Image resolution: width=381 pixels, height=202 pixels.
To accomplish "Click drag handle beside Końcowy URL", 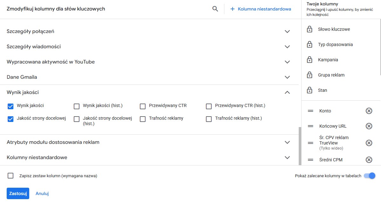I will click(310, 126).
